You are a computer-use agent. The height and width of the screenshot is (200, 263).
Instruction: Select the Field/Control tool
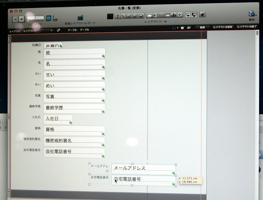(x=149, y=16)
